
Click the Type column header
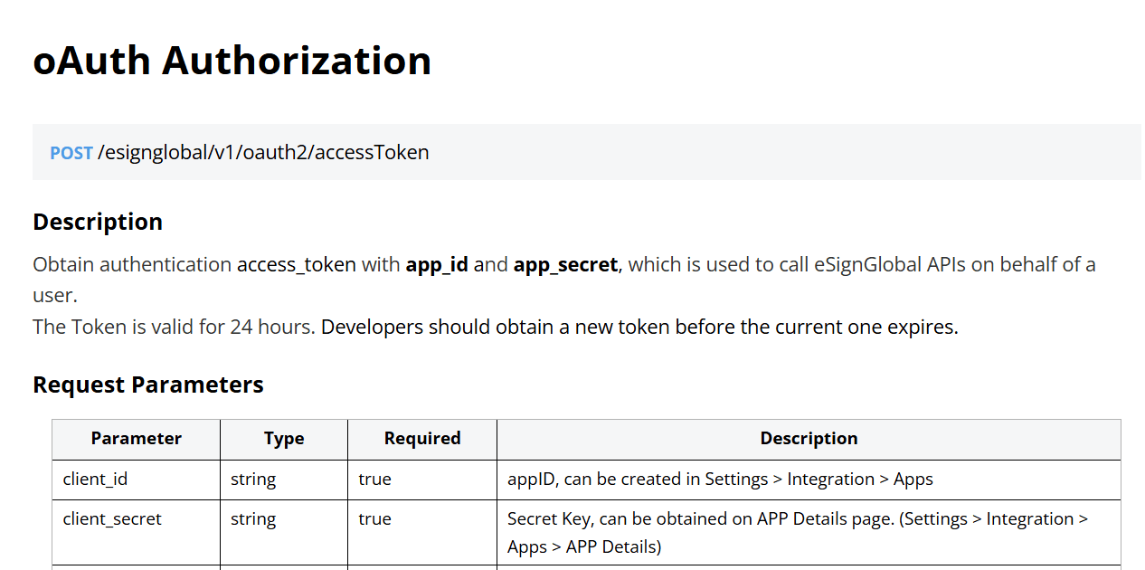284,439
